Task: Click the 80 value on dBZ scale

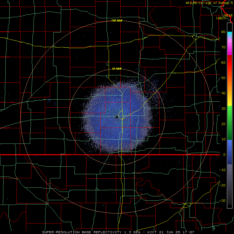Action: click(223, 32)
